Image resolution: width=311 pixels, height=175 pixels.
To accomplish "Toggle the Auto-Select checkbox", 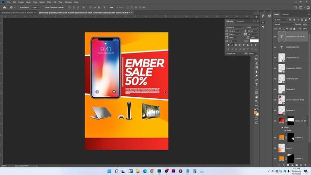I will coord(18,8).
